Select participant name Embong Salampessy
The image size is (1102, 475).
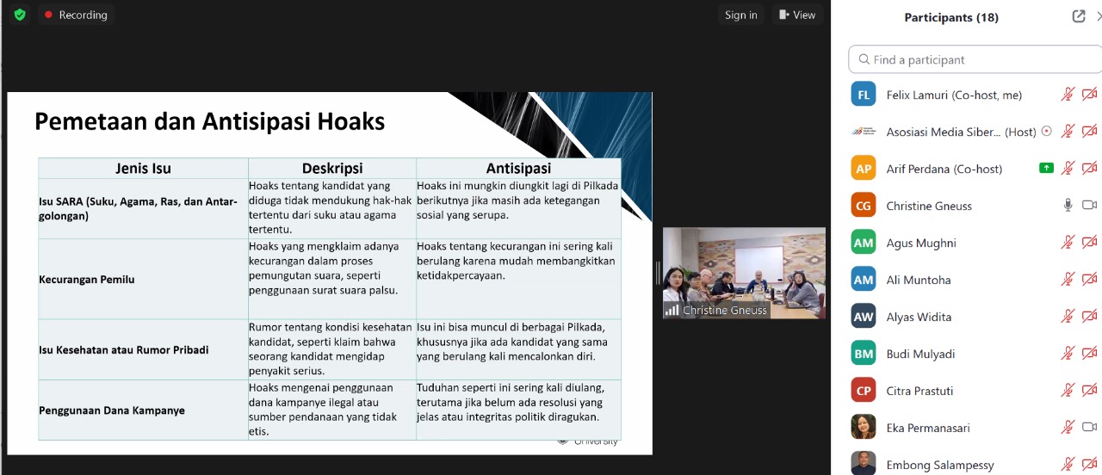point(940,465)
